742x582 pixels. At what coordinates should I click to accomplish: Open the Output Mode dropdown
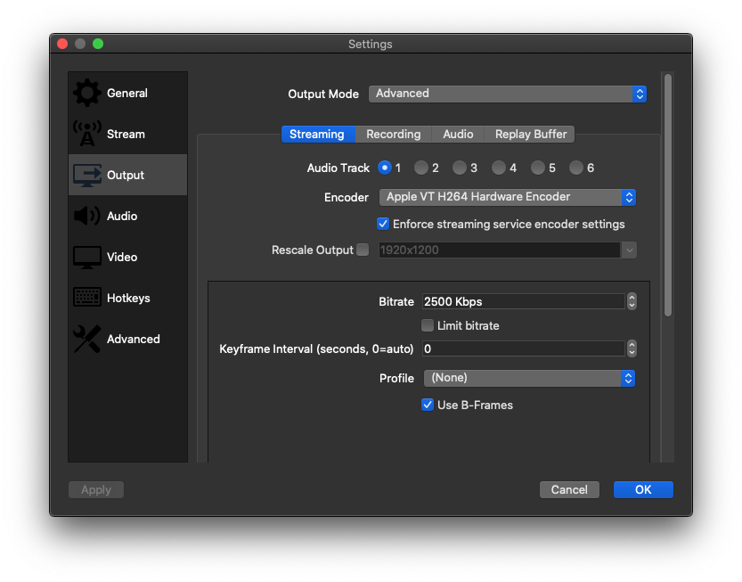[508, 94]
